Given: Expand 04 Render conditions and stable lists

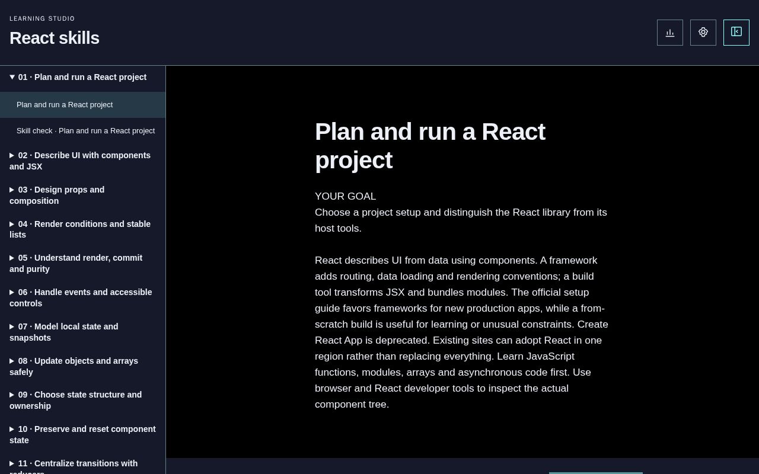Looking at the screenshot, I should click(82, 229).
